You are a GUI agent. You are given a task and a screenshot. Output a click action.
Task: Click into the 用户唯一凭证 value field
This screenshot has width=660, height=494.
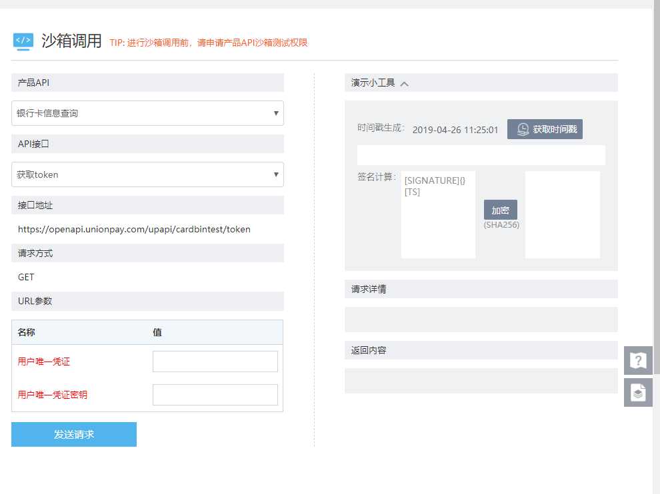[x=215, y=361]
